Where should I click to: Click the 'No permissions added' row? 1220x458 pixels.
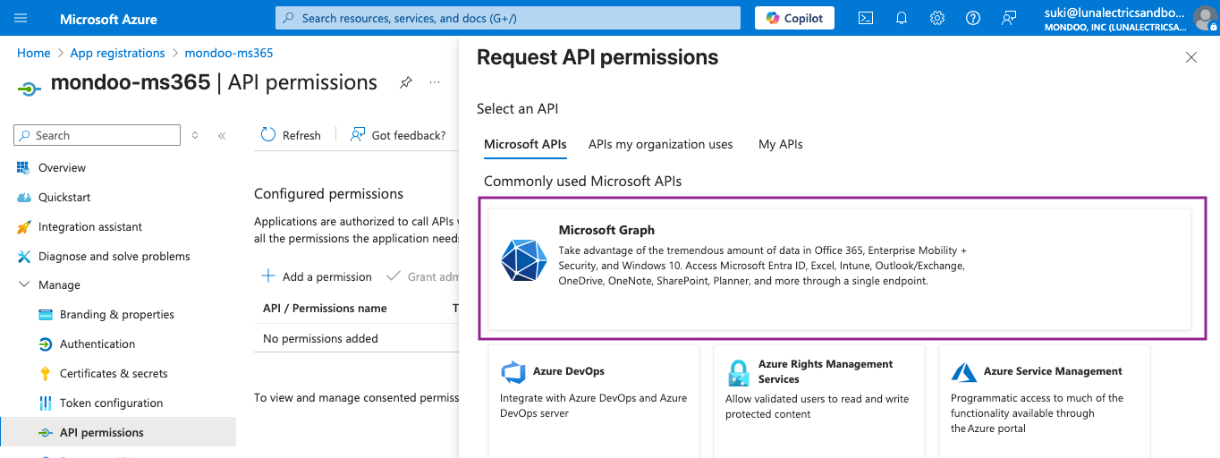tap(357, 338)
